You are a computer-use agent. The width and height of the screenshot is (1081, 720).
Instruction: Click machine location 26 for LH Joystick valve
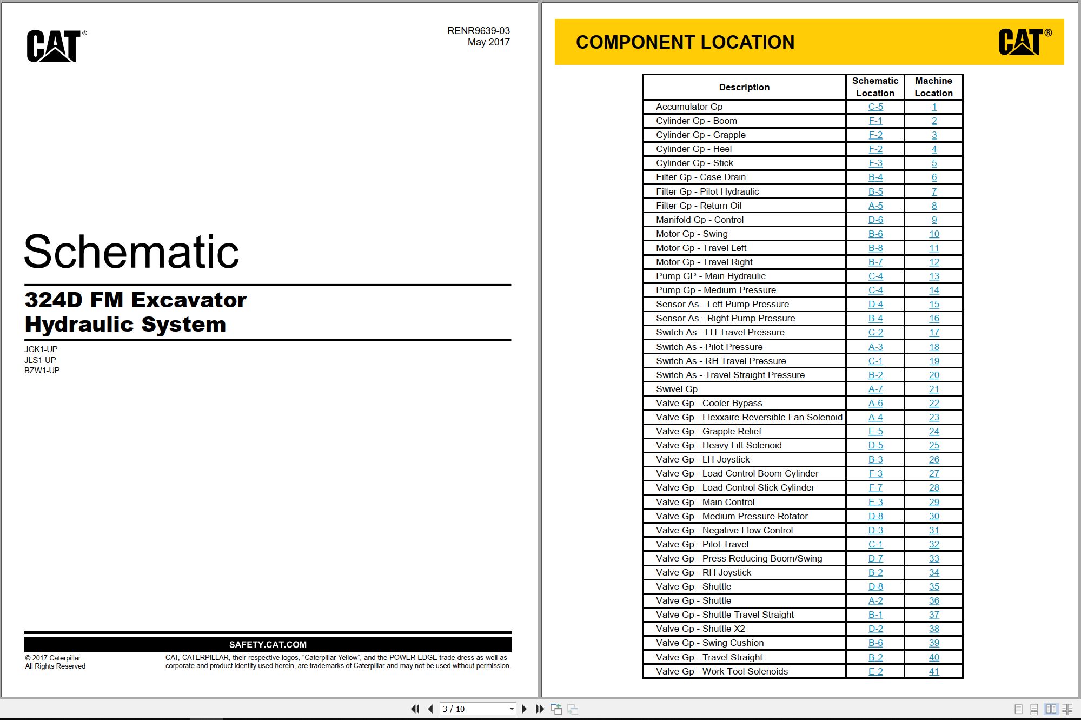point(934,459)
